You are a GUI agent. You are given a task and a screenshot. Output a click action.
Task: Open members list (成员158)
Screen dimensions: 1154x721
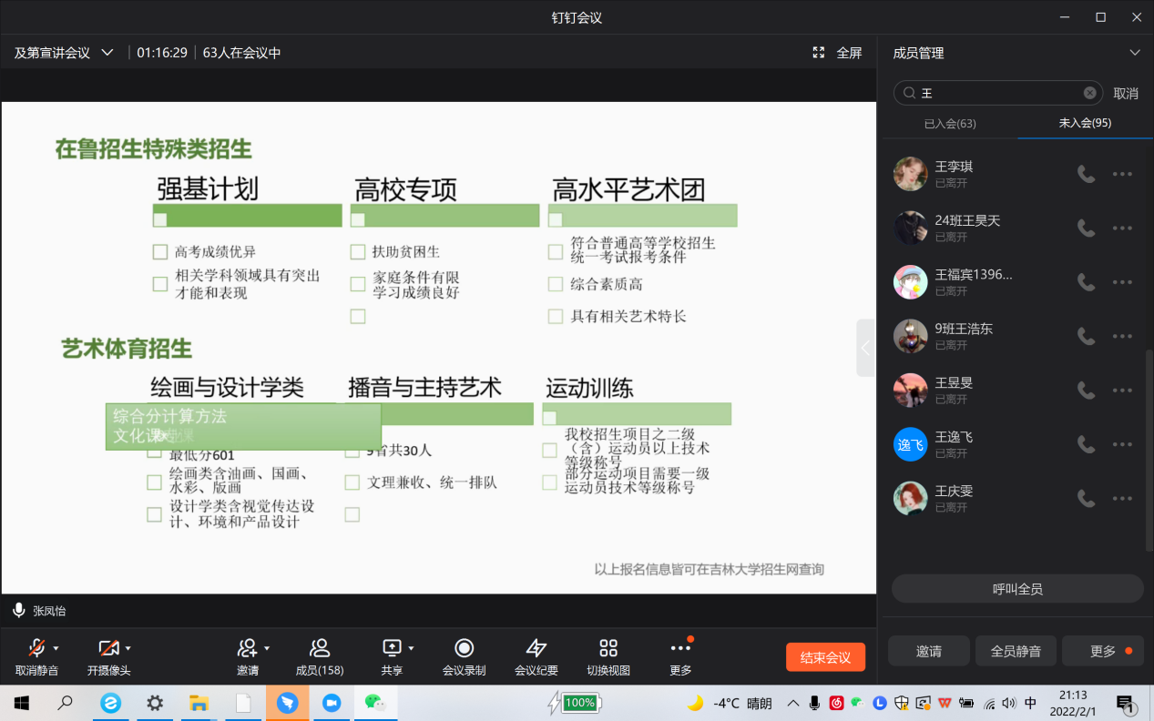319,648
